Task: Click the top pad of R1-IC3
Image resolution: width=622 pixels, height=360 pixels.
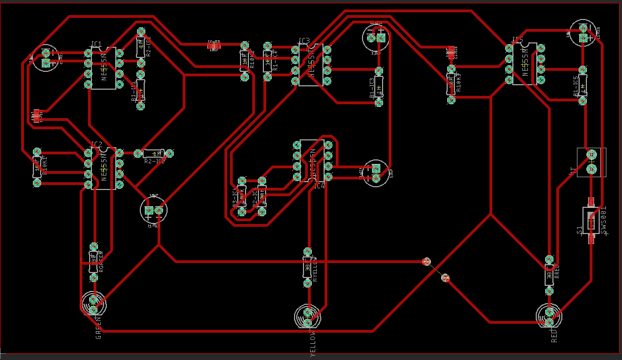Action: tap(379, 71)
